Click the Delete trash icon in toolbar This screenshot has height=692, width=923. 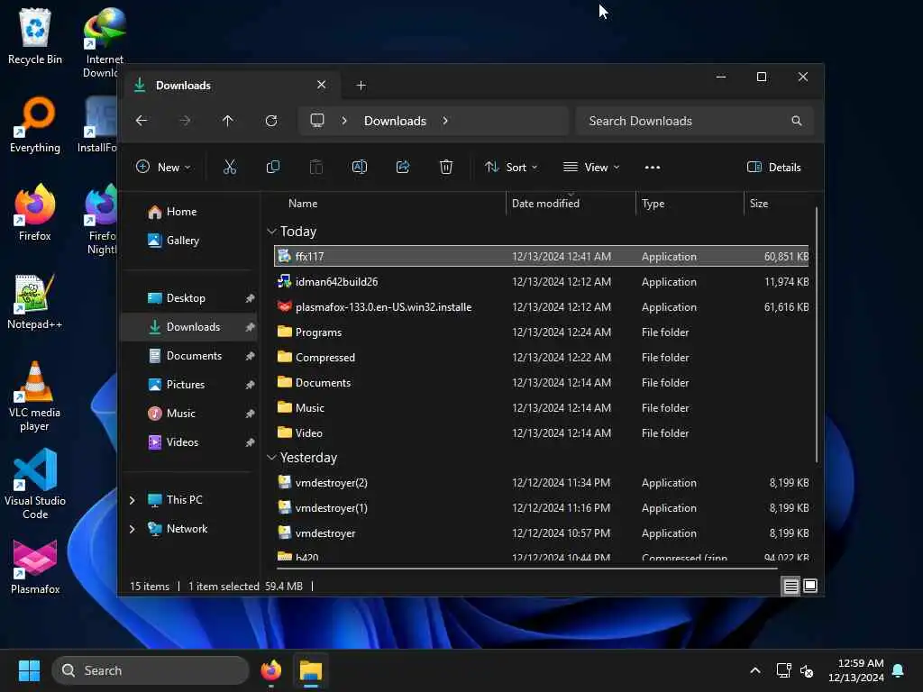point(446,168)
